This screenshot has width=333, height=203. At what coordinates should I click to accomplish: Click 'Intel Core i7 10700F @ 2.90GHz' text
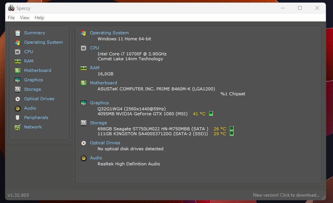[132, 54]
